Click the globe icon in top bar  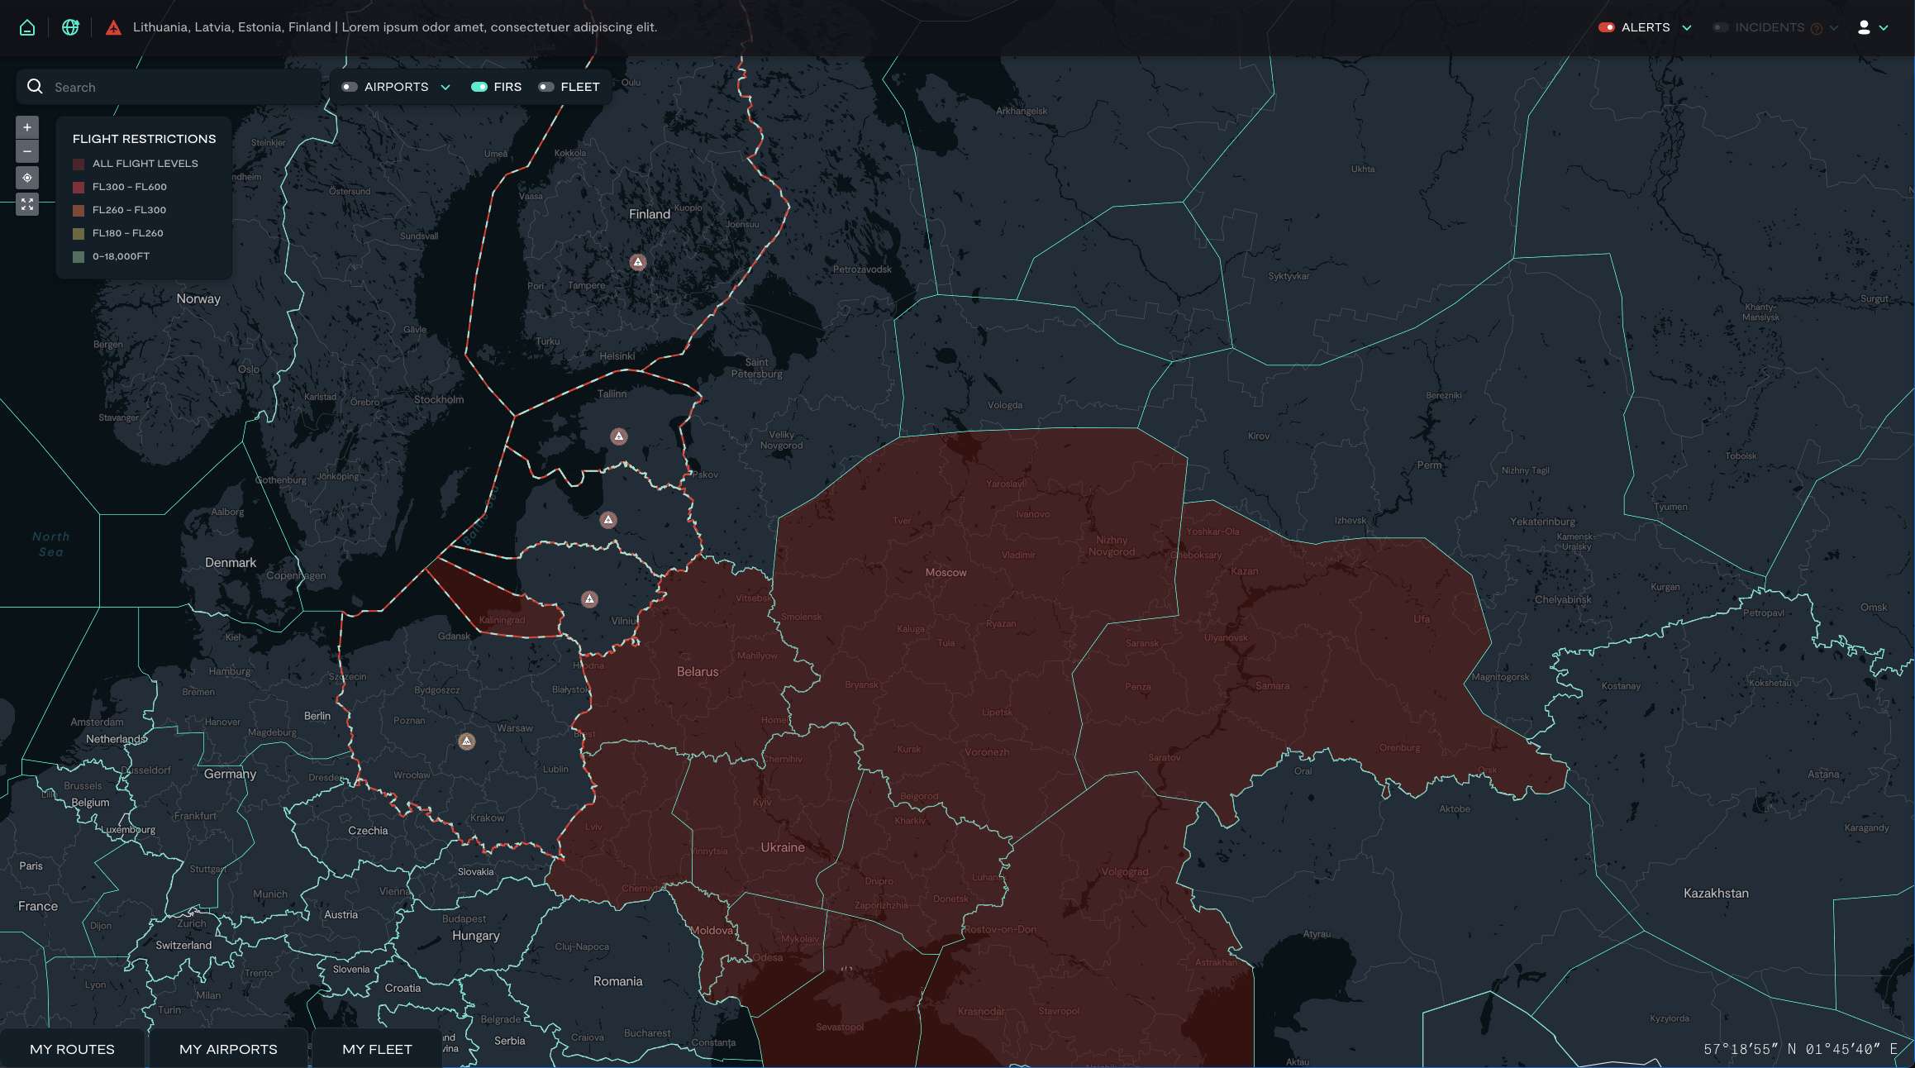(x=70, y=27)
